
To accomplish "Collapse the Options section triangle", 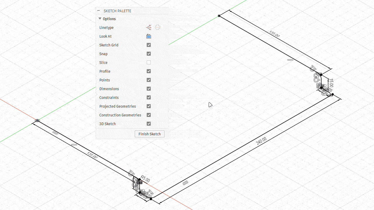I will (100, 19).
